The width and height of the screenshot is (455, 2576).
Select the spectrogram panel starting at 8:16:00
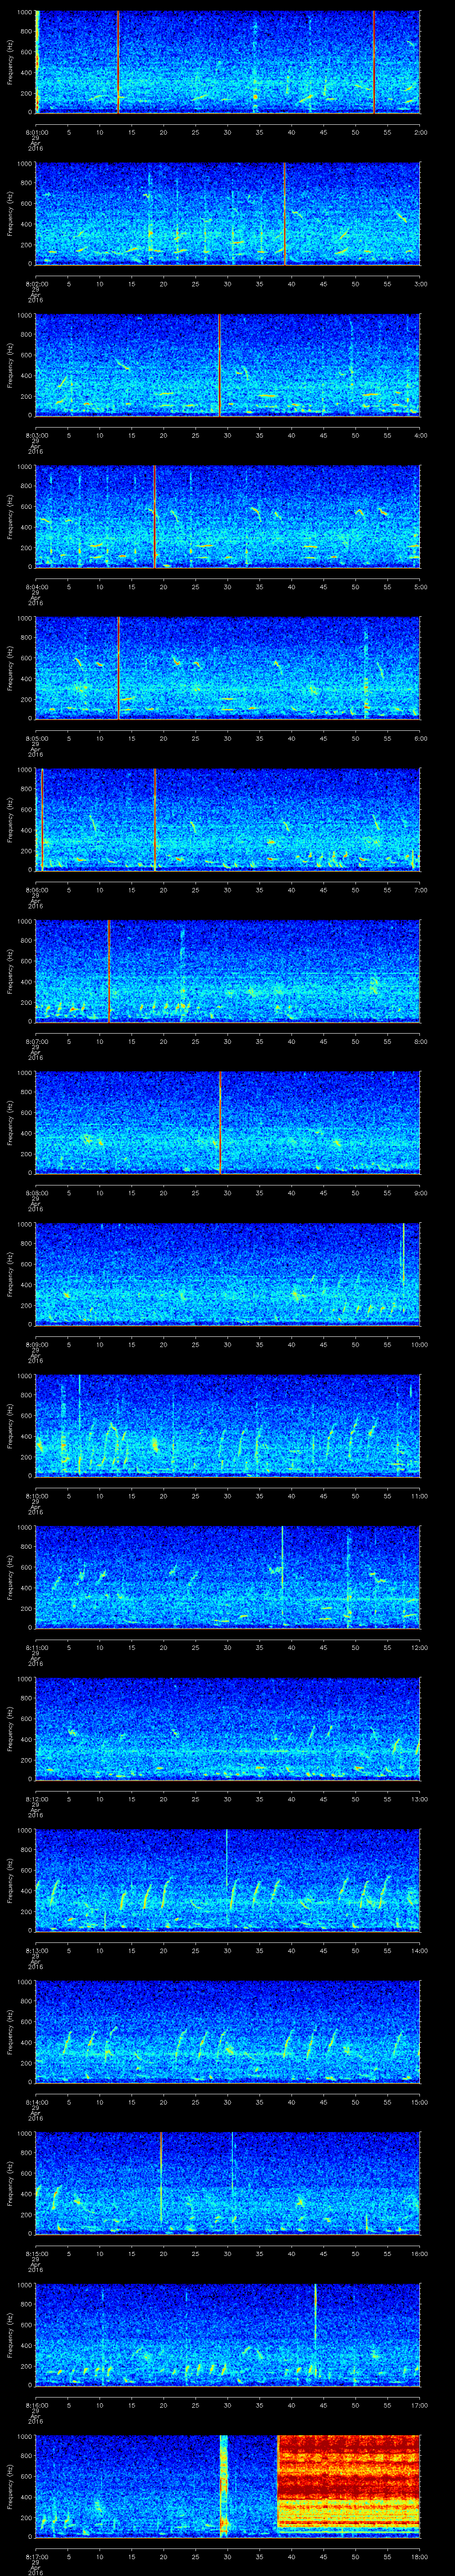(228, 2335)
